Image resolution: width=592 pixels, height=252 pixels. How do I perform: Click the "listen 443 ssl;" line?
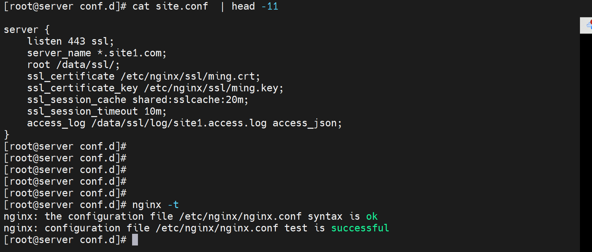point(70,41)
